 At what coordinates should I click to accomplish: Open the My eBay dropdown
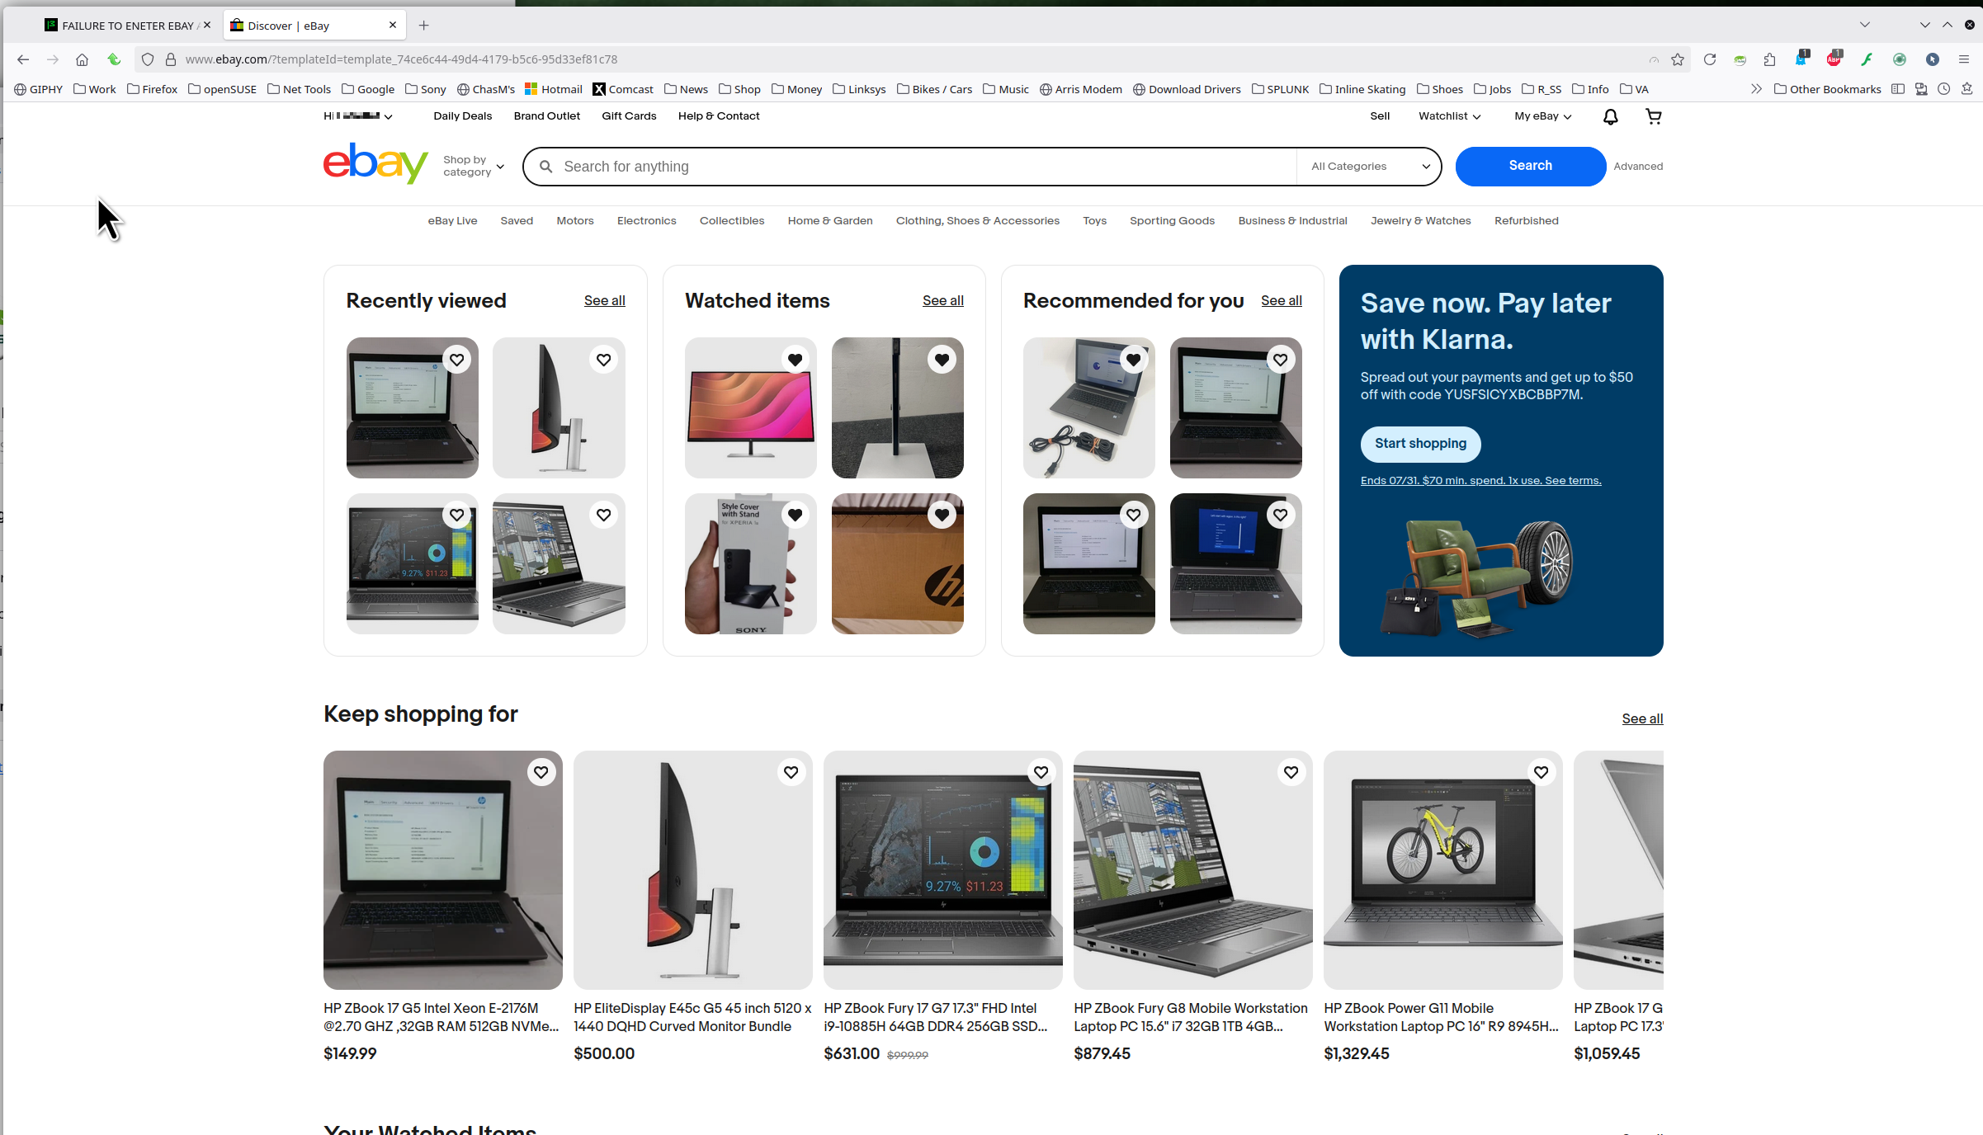1542,116
